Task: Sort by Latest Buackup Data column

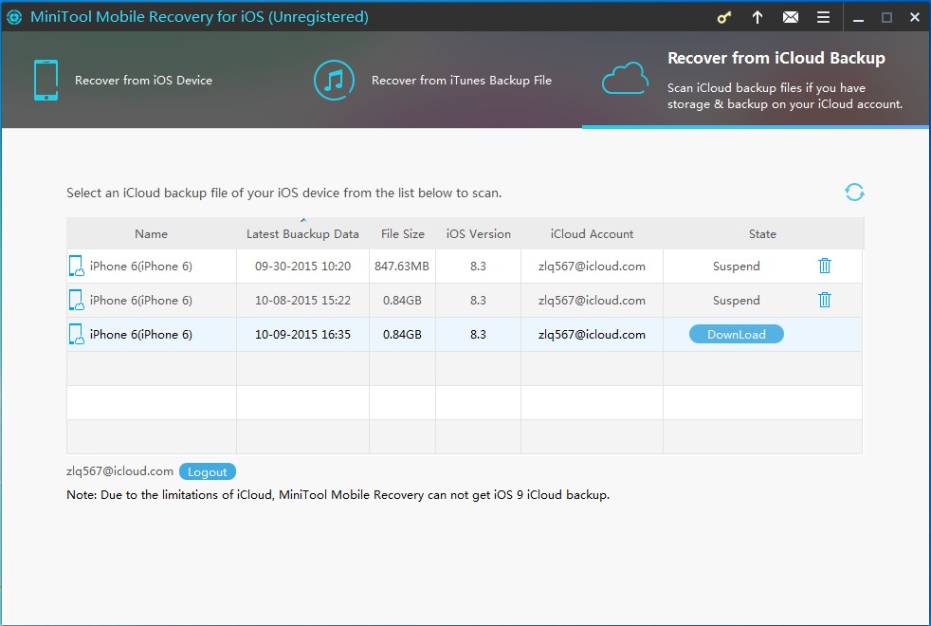Action: click(302, 234)
